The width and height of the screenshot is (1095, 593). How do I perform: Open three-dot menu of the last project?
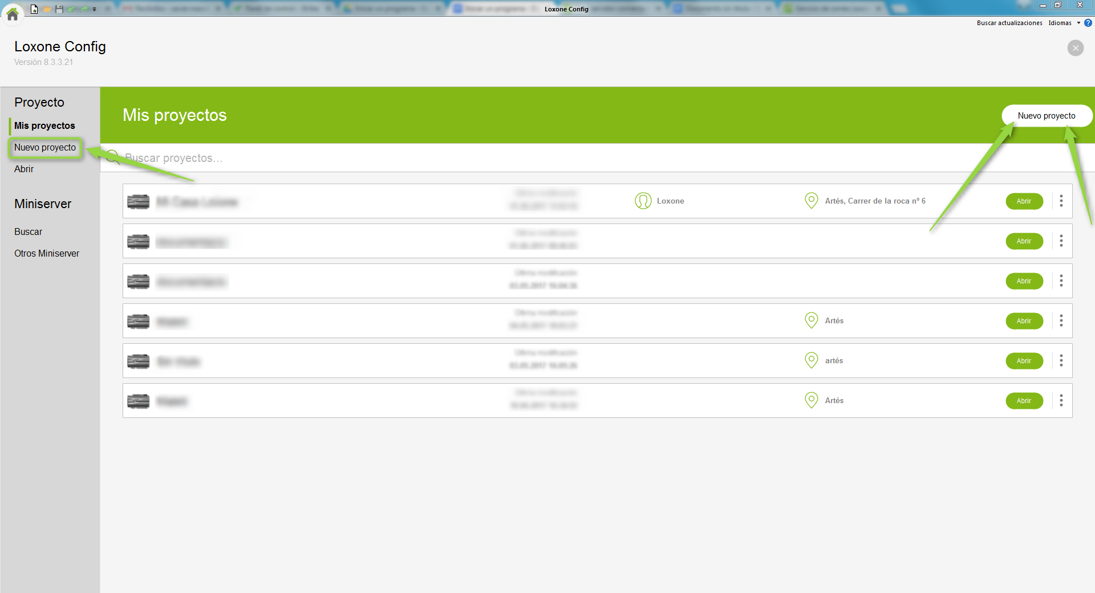click(1061, 400)
